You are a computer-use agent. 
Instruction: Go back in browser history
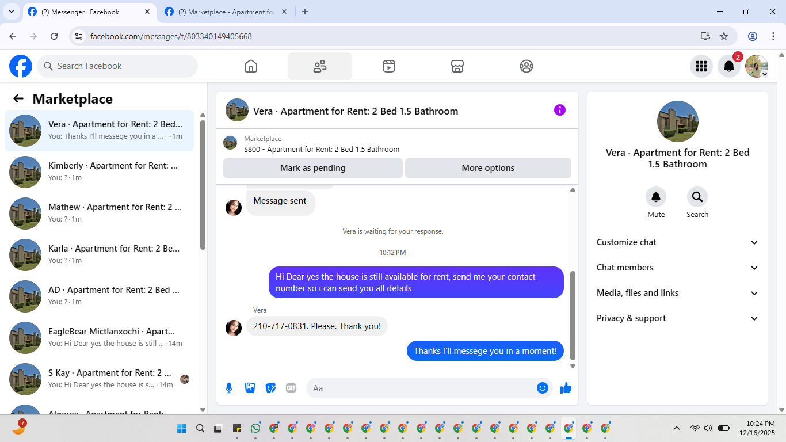click(13, 36)
